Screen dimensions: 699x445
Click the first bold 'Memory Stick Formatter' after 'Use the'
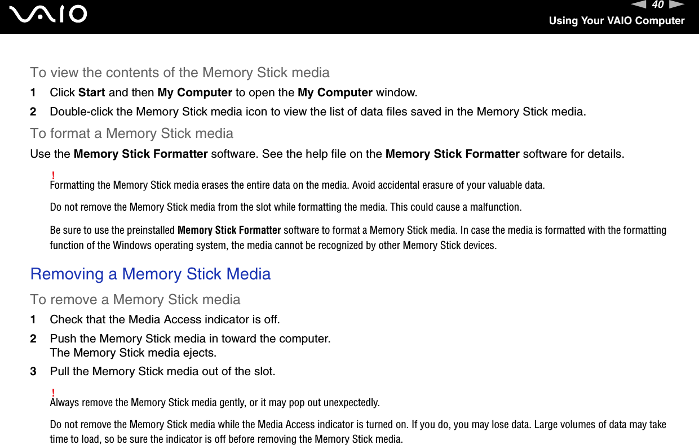140,153
